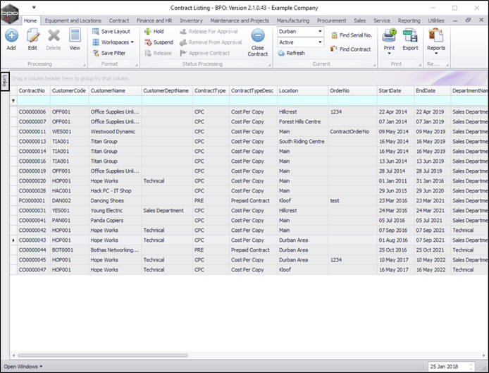Viewport: 489px width, 373px height.
Task: Click Remove From Approval
Action: click(211, 42)
